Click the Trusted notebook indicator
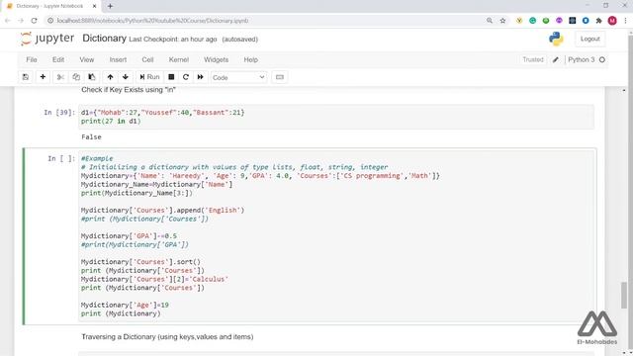633x356 pixels. click(533, 59)
